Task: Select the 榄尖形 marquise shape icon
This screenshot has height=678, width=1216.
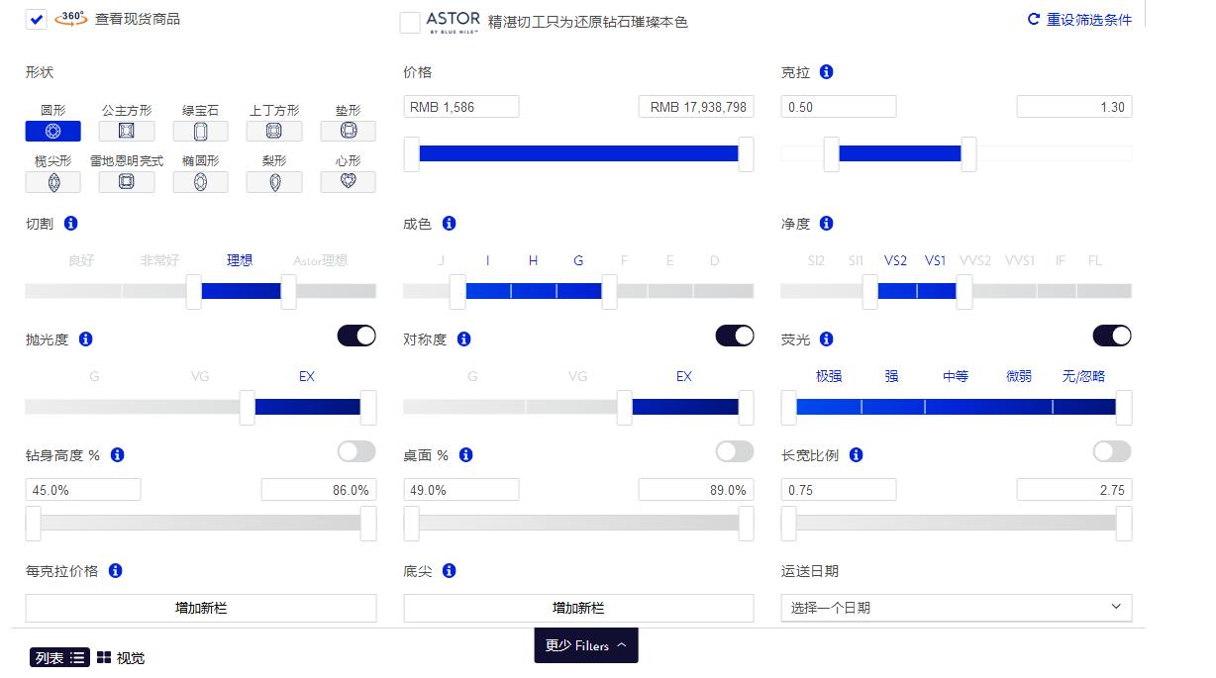Action: 51,181
